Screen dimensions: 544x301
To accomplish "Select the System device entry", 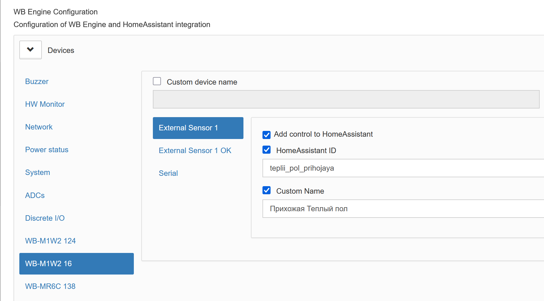I will point(37,172).
